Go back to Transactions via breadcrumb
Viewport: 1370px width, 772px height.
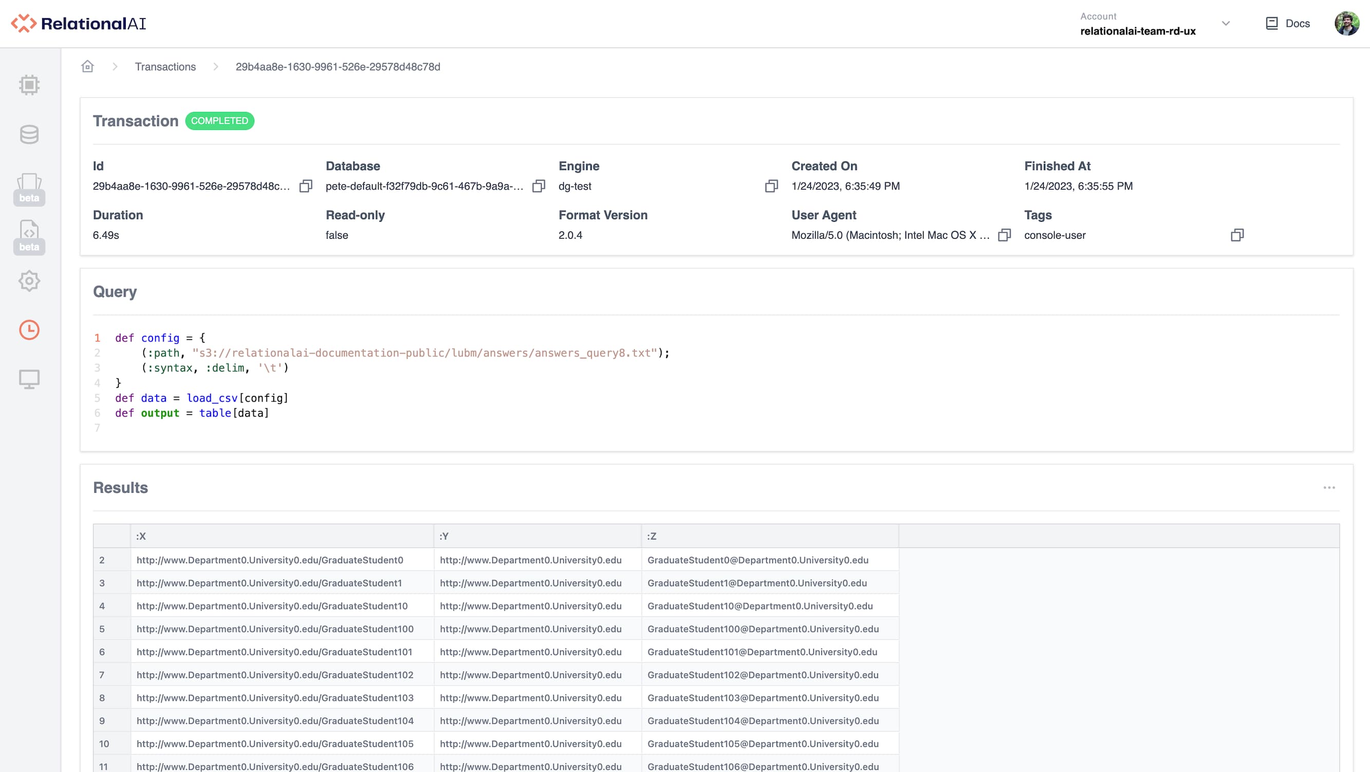pyautogui.click(x=165, y=66)
